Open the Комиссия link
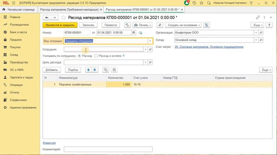Screen dimensions: 277x155 [x=49, y=143]
